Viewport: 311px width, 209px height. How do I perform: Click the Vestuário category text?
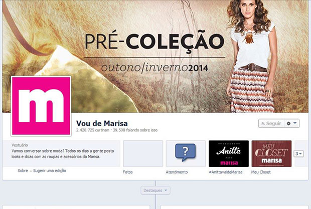20,145
